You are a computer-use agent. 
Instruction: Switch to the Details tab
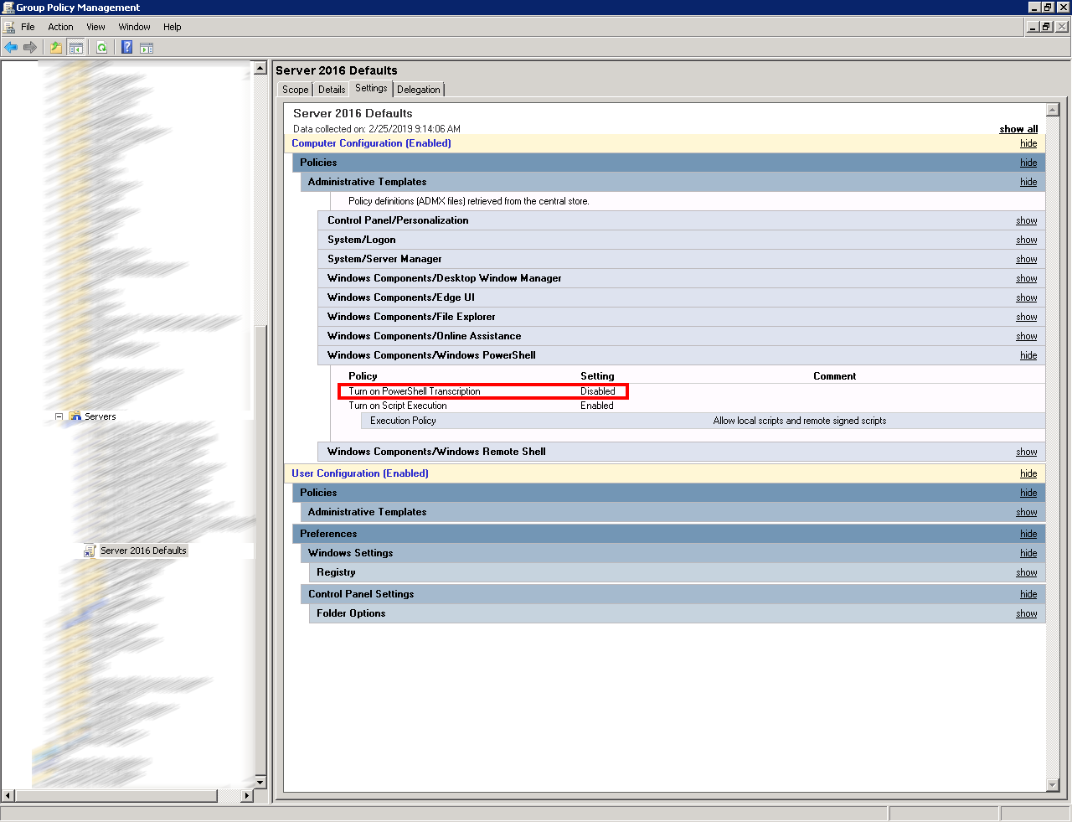[x=332, y=90]
